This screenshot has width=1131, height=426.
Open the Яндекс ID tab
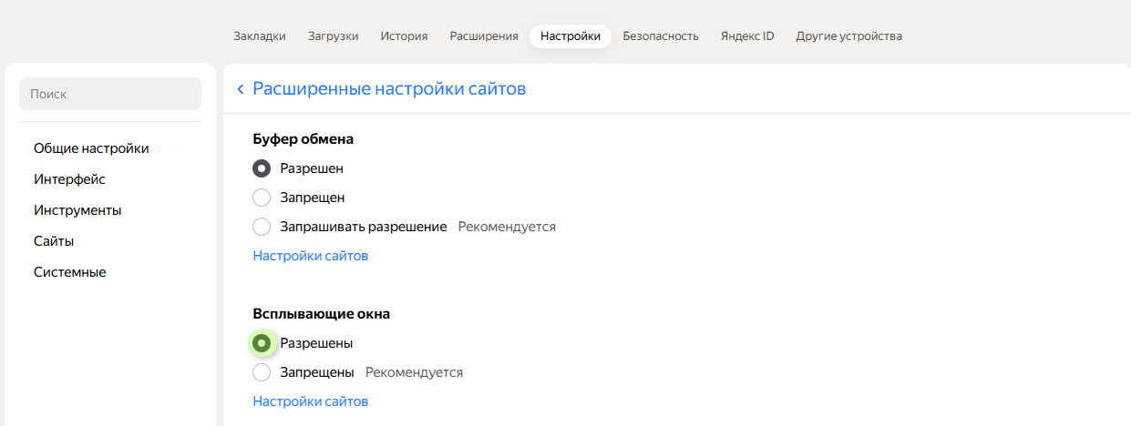point(747,36)
